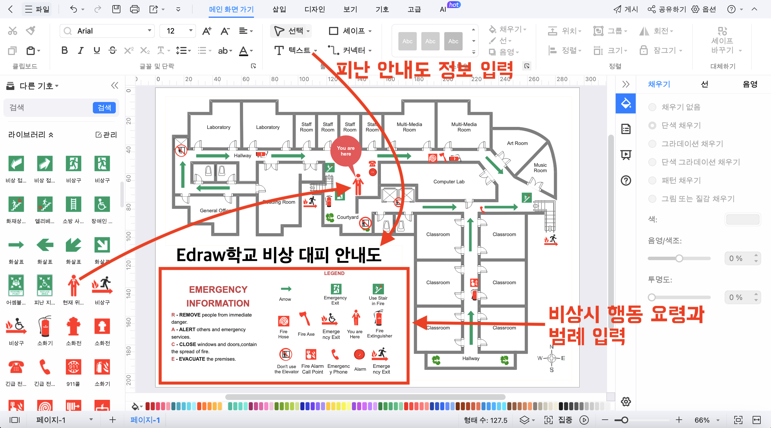Click the 공유하기 share button
This screenshot has width=771, height=428.
tap(667, 9)
